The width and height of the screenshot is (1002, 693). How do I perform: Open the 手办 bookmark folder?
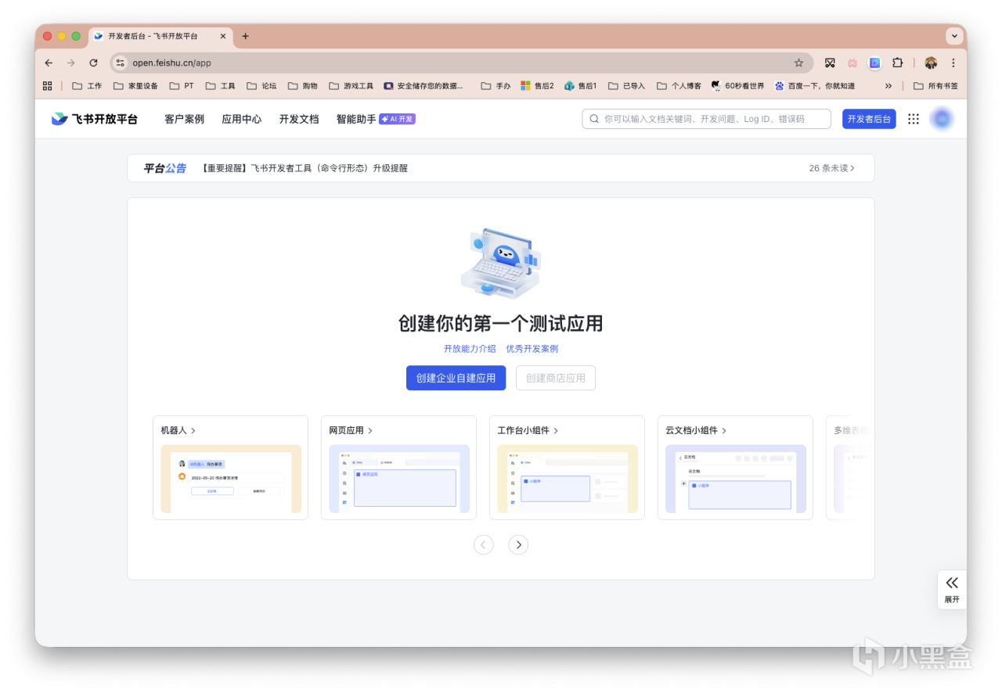click(x=496, y=86)
